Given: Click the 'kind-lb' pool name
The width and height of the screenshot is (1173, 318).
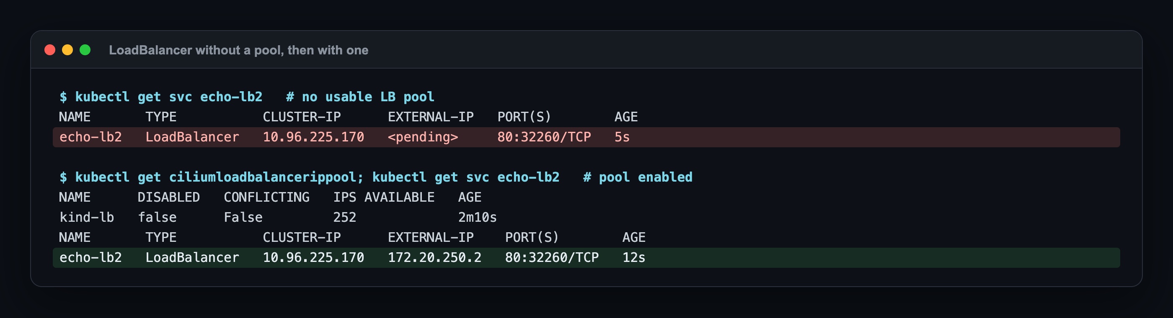Looking at the screenshot, I should point(87,217).
